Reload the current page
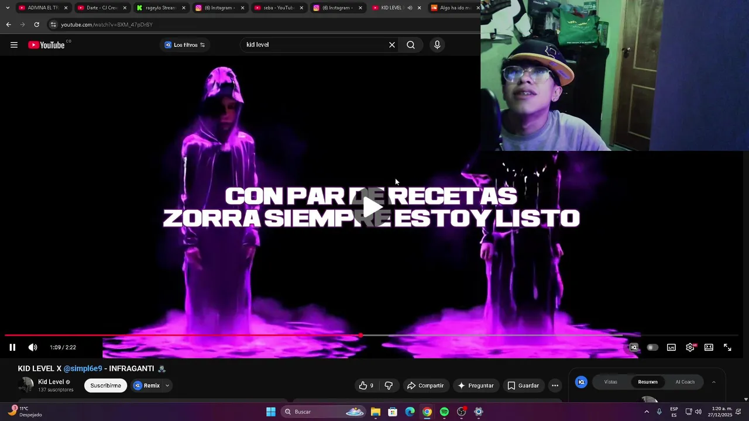 pyautogui.click(x=36, y=25)
